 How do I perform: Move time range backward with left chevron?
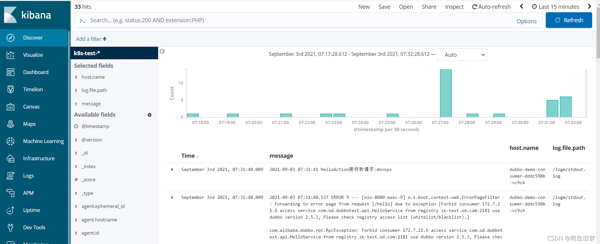tap(522, 6)
